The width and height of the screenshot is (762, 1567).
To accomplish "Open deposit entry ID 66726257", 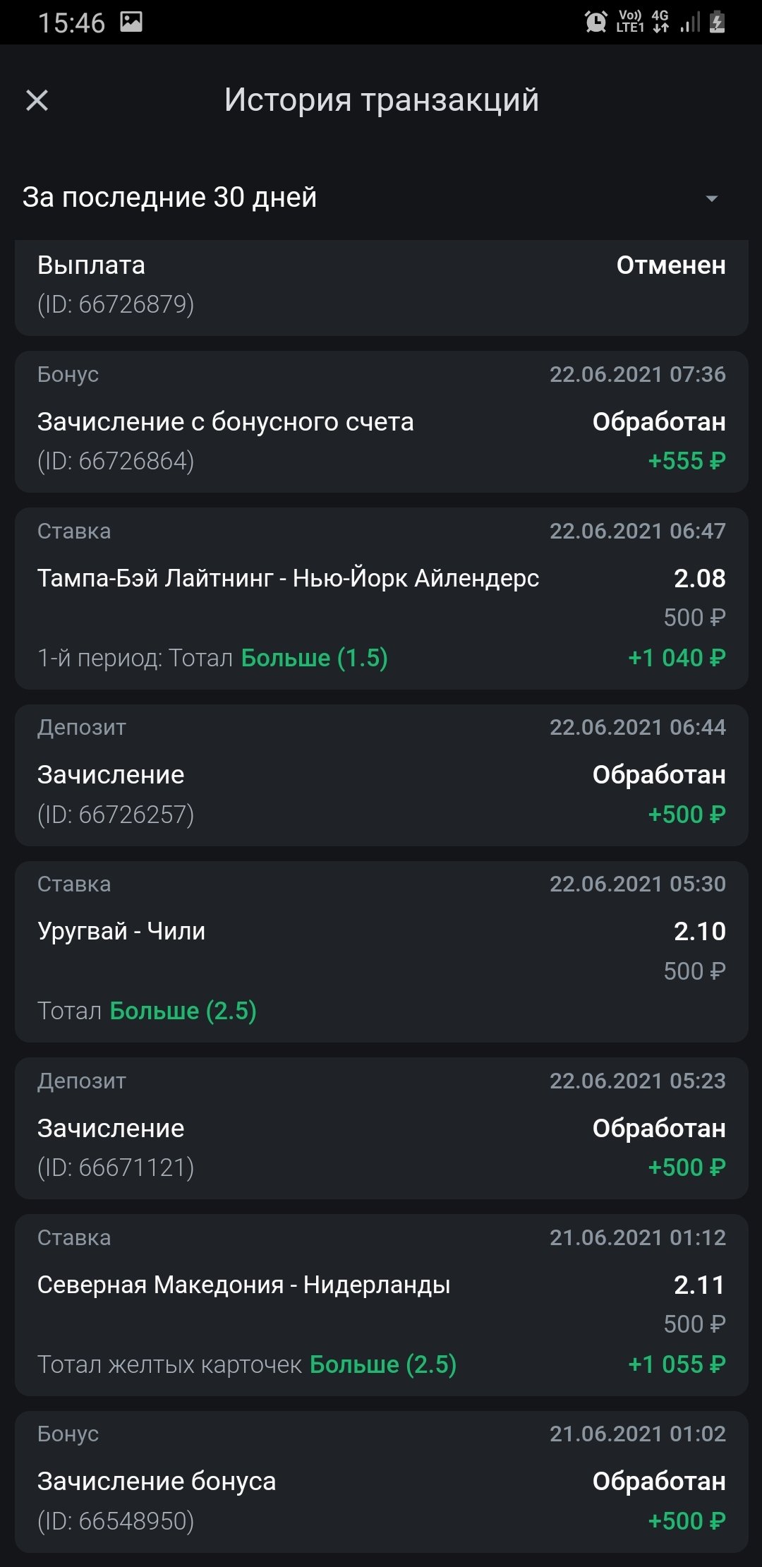I will pos(381,775).
